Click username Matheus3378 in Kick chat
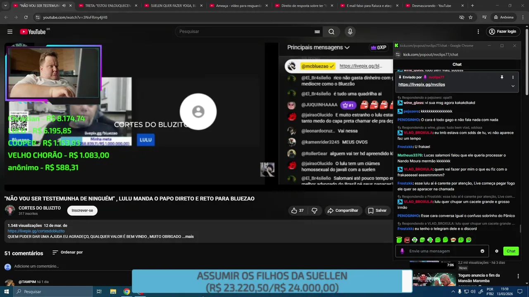The image size is (529, 297). pyautogui.click(x=409, y=155)
